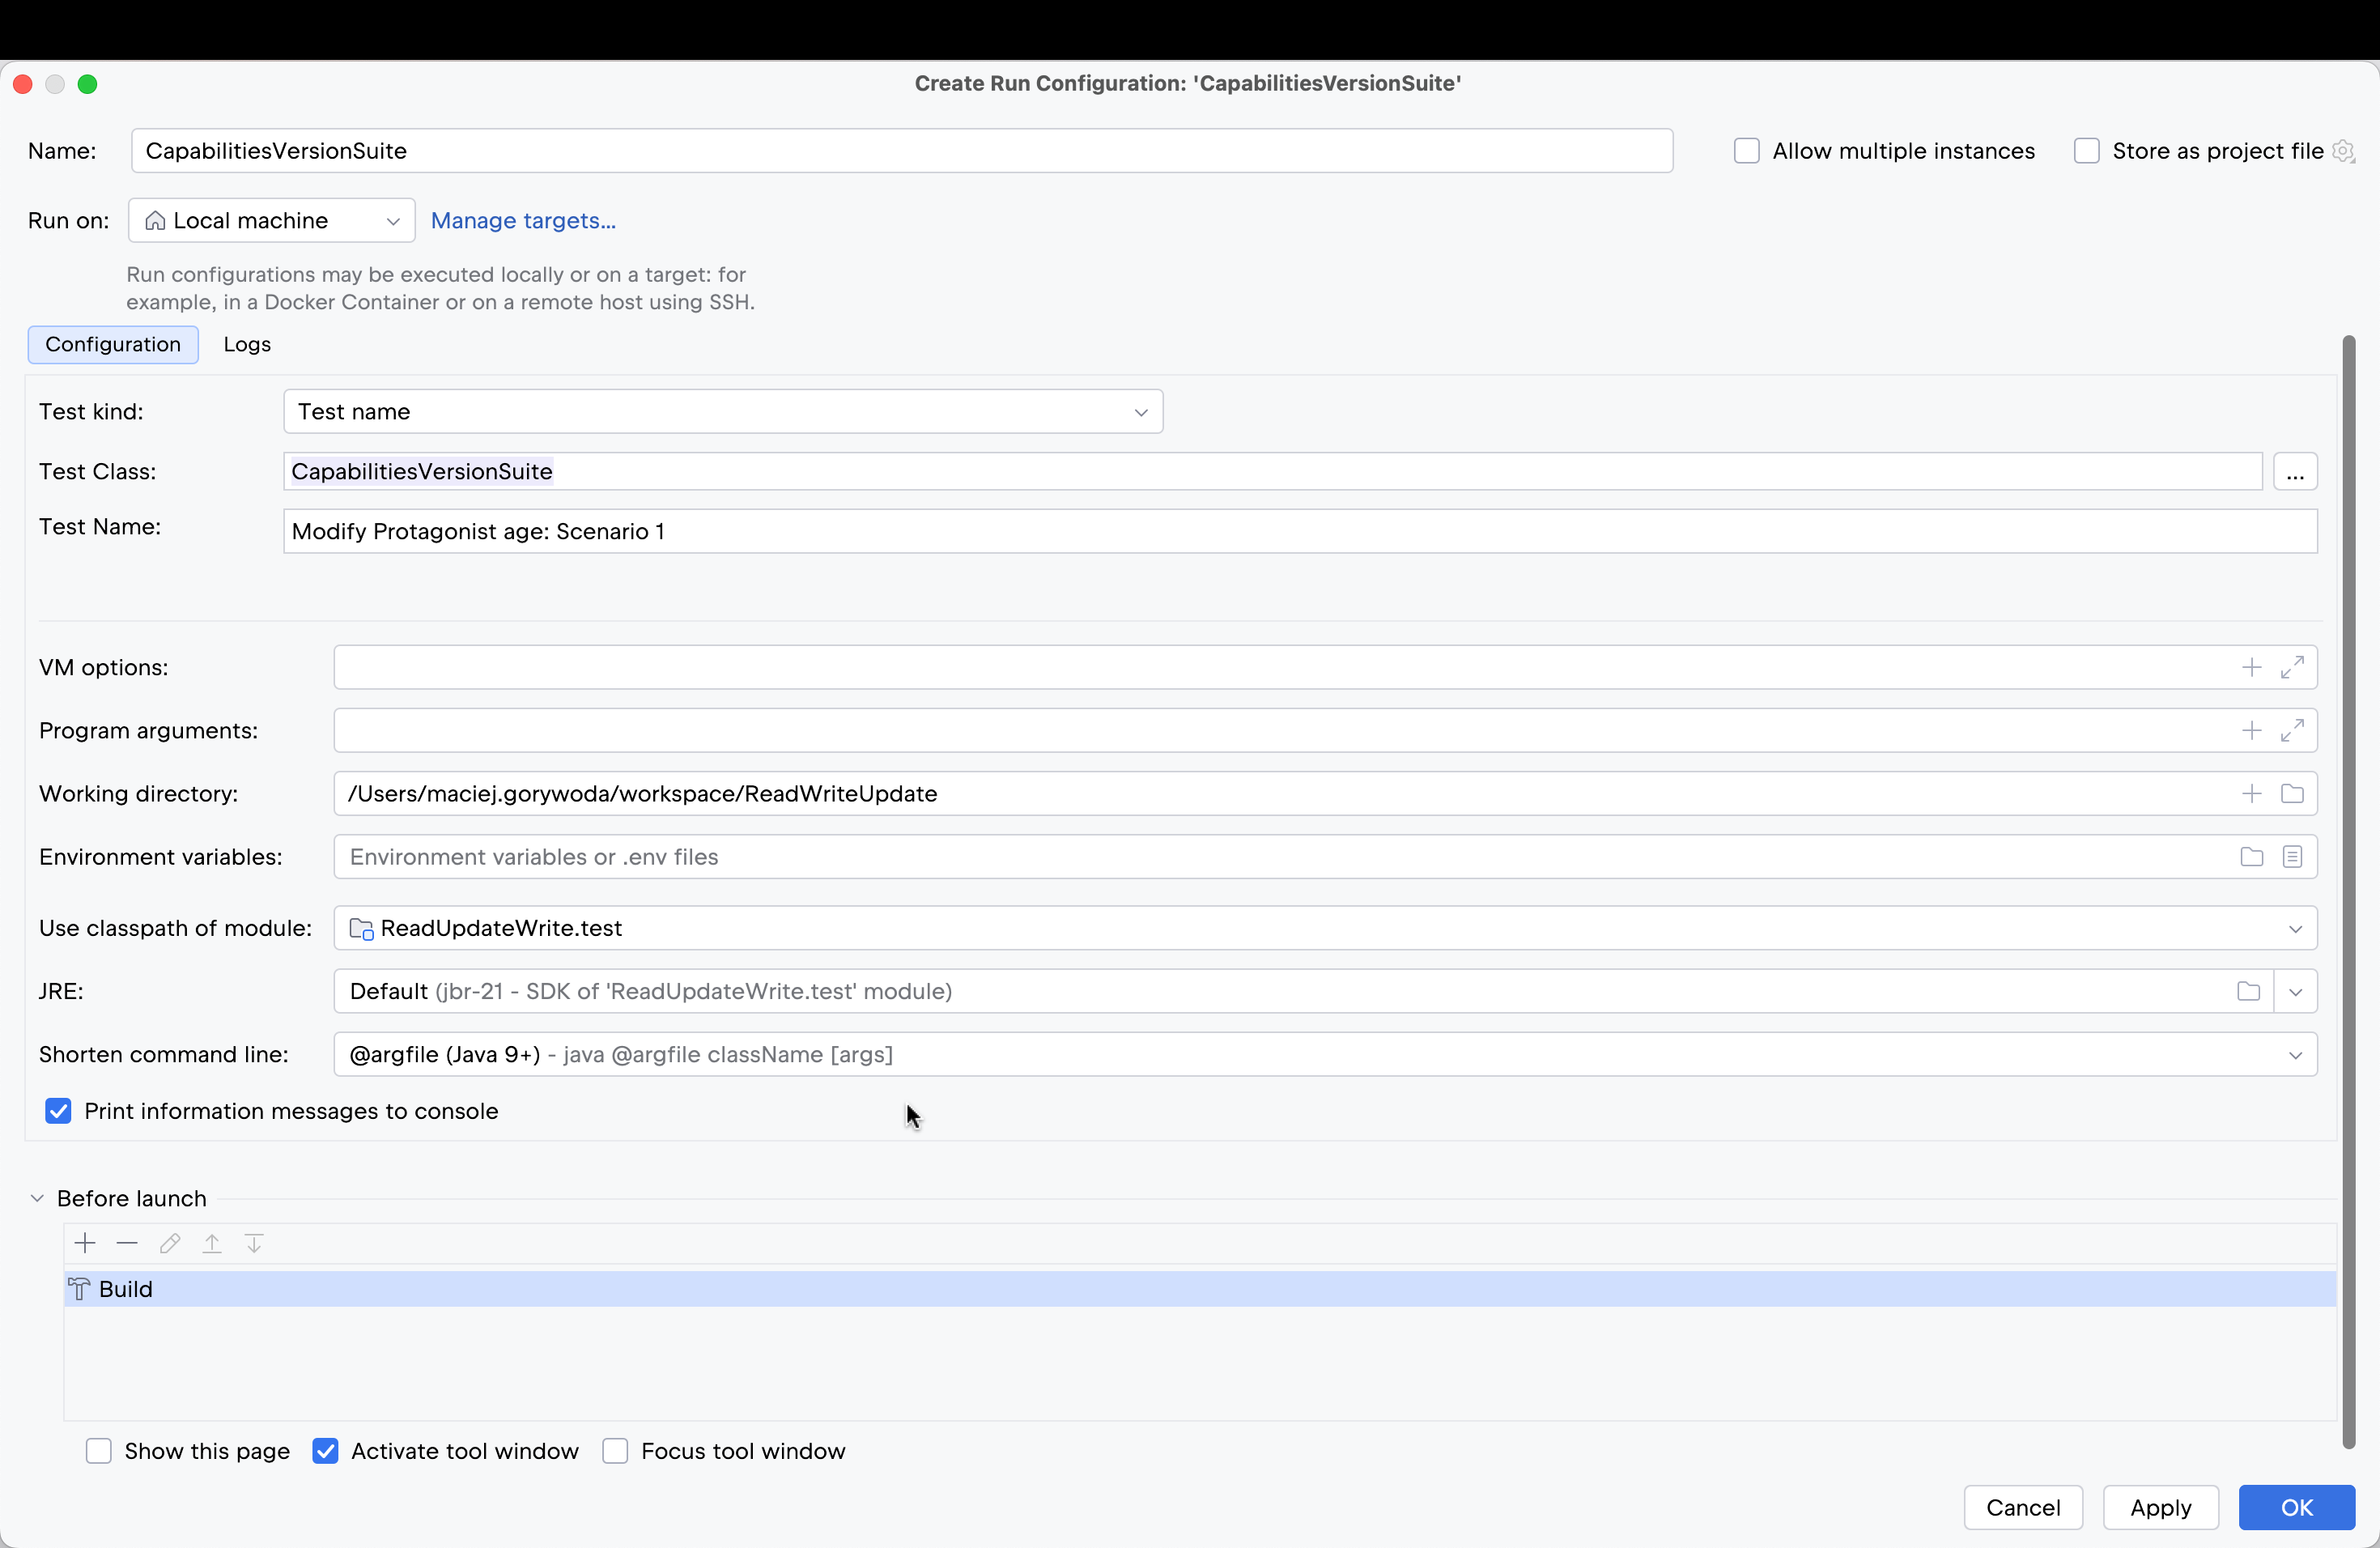The width and height of the screenshot is (2380, 1548).
Task: Click the Build hammer icon
Action: [79, 1289]
